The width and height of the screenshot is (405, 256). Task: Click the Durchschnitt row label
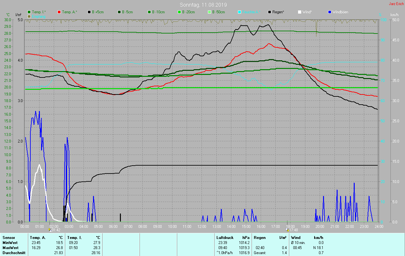tap(14, 253)
